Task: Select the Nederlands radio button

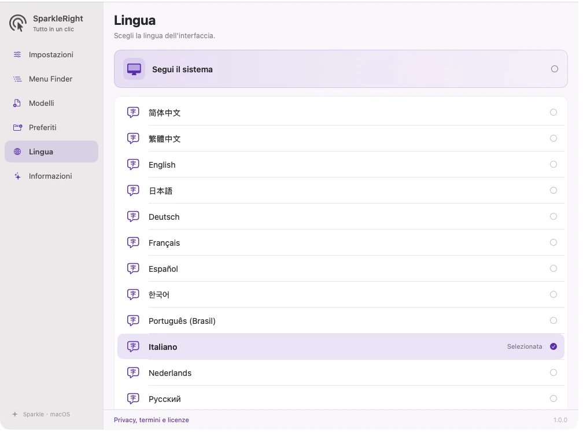Action: 554,372
